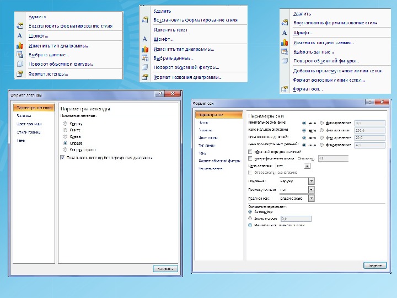Image resolution: width=397 pixels, height=298 pixels.
Task: Click Шрифт A icon in Формат названия диаграммы menu
Action: [145, 39]
